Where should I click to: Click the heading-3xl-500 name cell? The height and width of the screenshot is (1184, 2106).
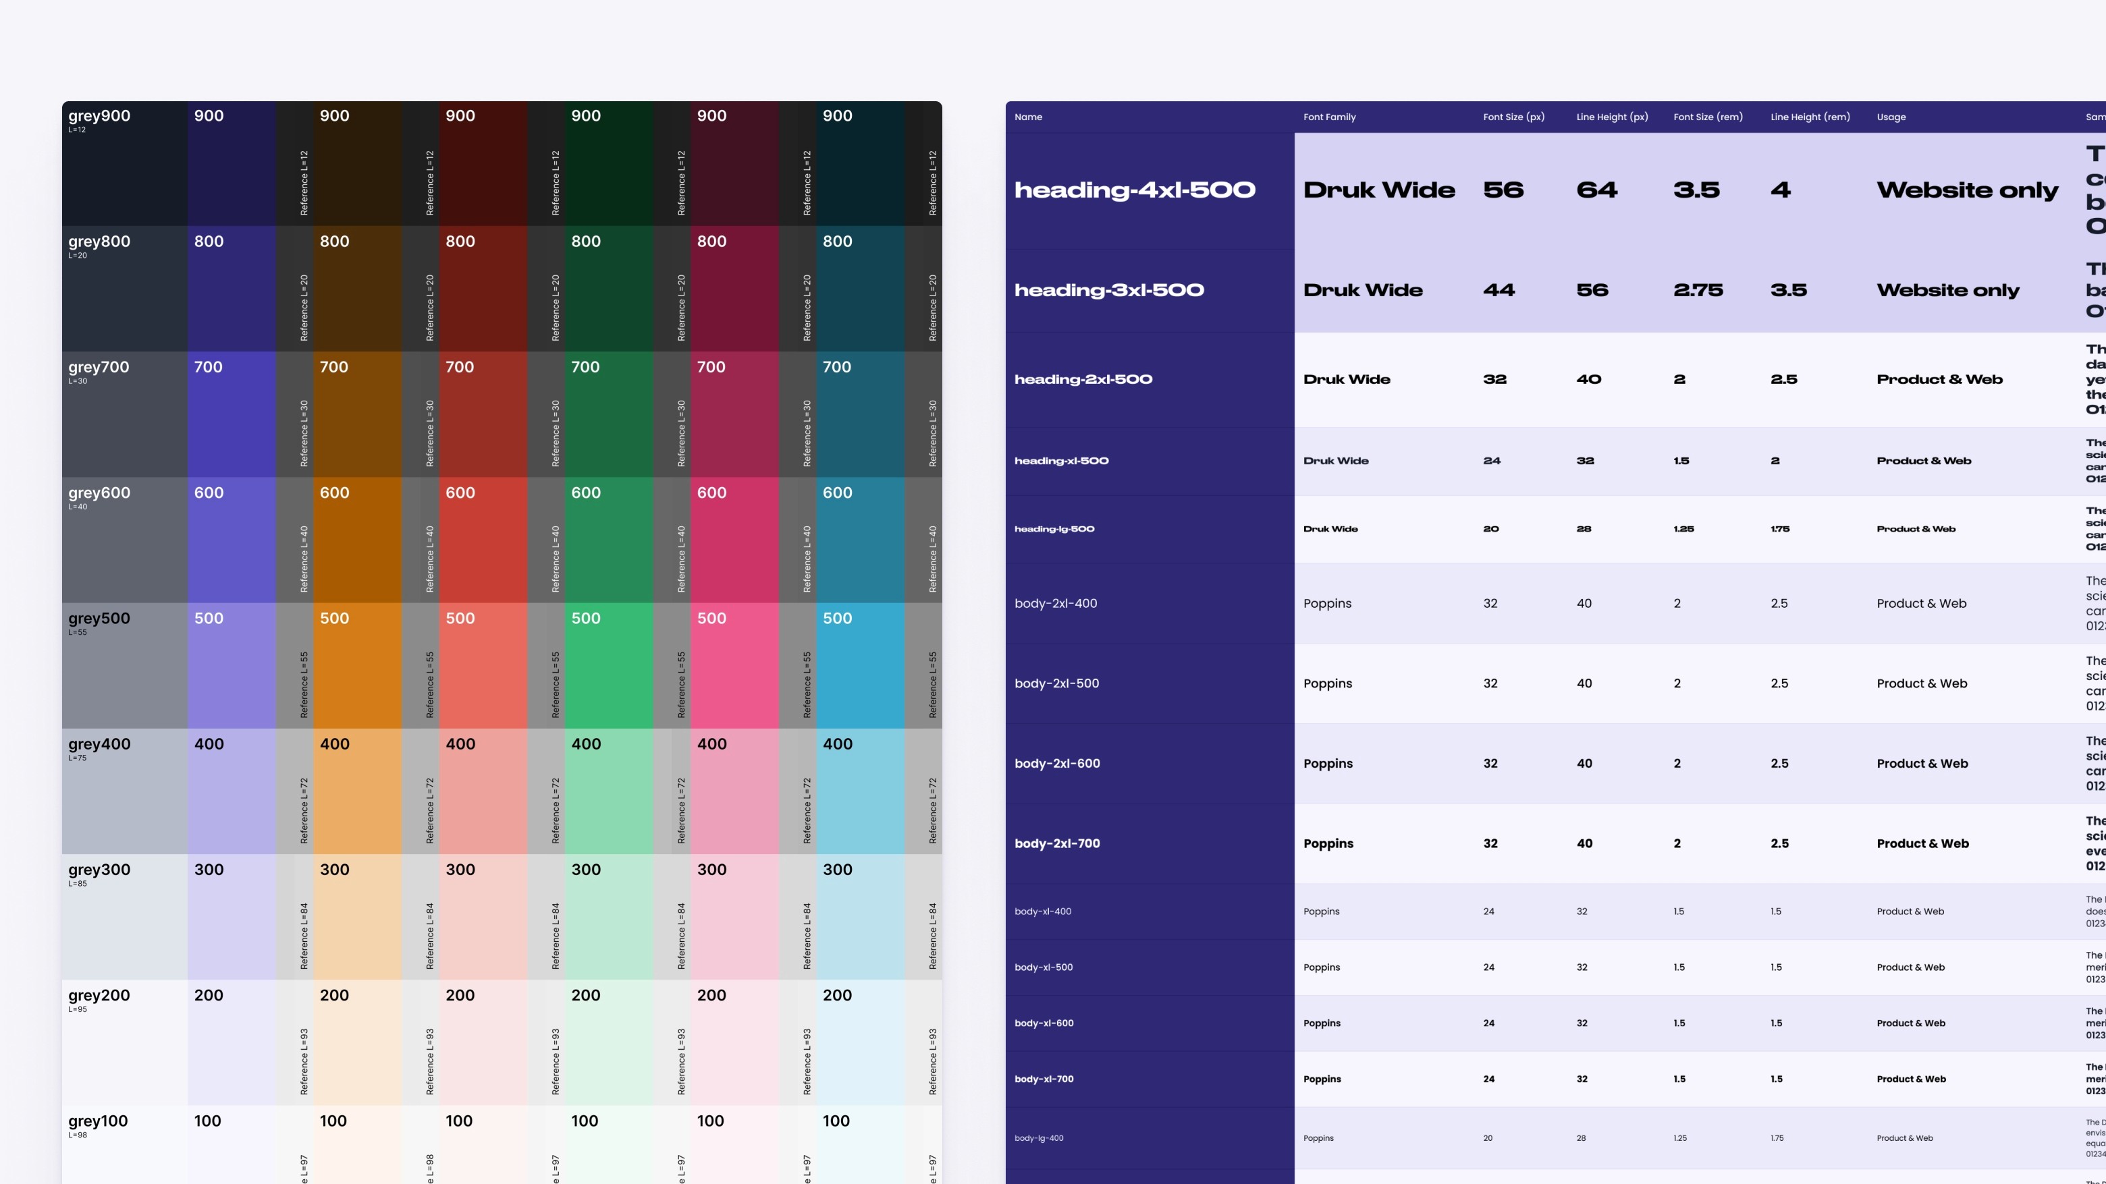pyautogui.click(x=1150, y=290)
